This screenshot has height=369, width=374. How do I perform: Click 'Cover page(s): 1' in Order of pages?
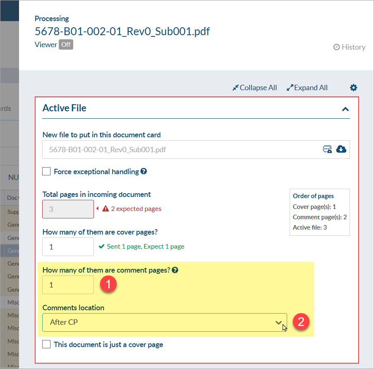click(x=314, y=206)
